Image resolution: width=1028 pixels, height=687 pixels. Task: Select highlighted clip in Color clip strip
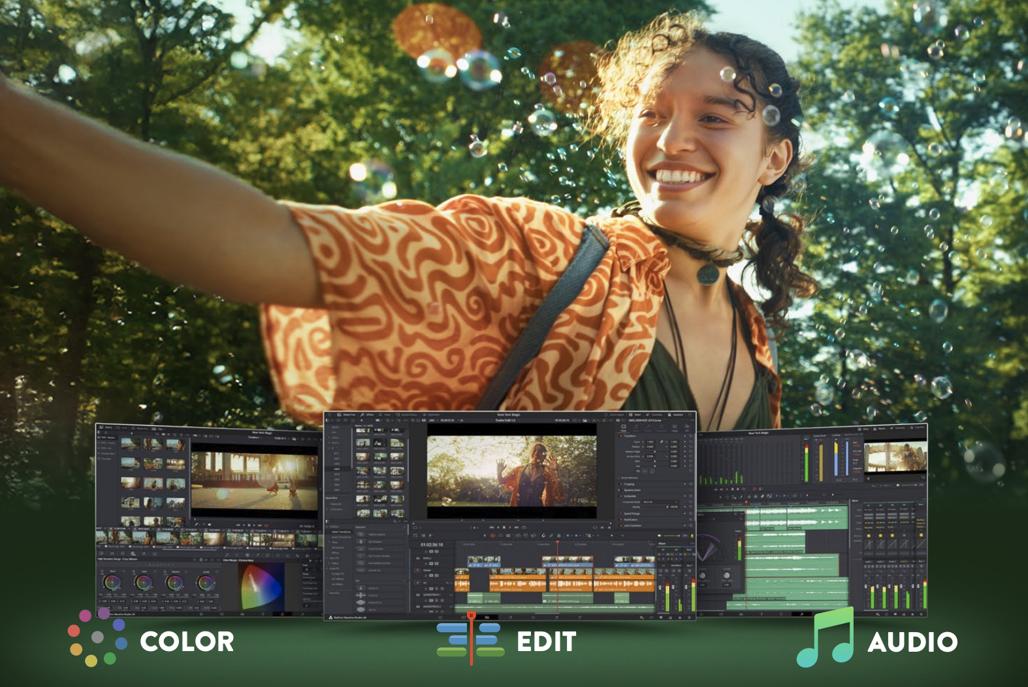point(283,540)
